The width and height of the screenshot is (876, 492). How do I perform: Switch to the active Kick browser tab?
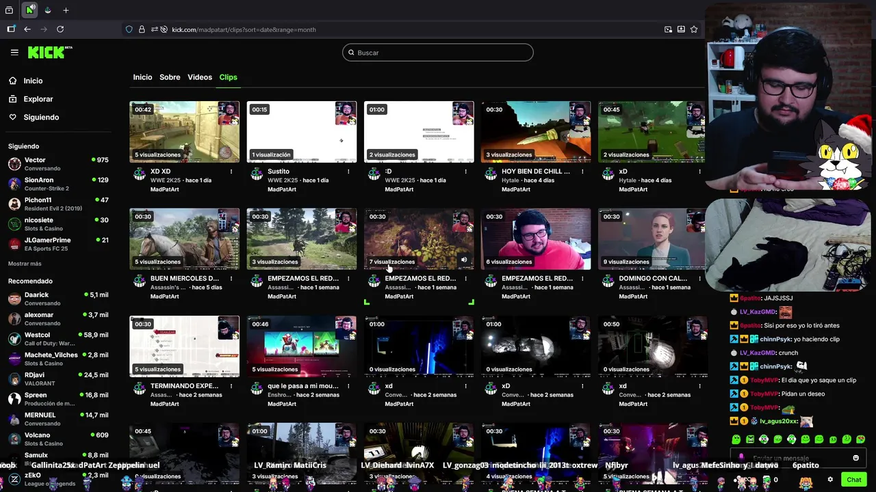point(30,10)
